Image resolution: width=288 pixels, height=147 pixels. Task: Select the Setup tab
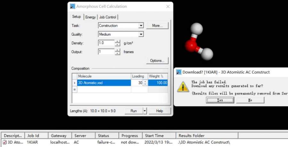pos(76,17)
